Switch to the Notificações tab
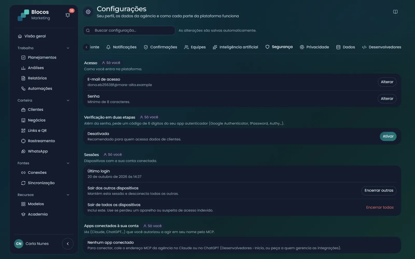 coord(121,47)
